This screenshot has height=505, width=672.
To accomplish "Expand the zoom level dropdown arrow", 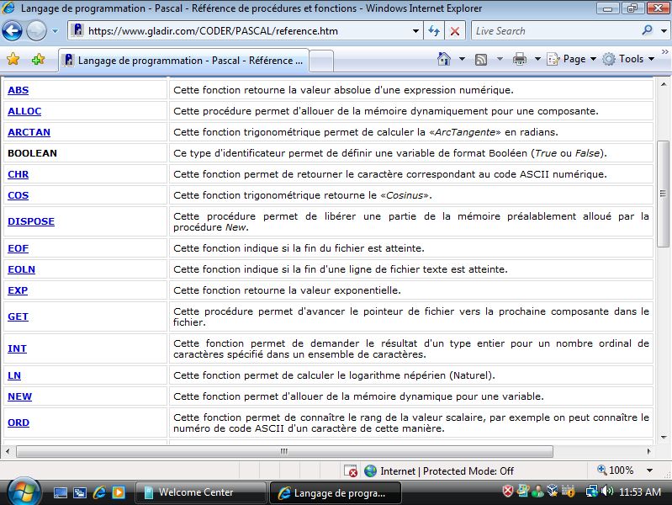I will tap(650, 470).
